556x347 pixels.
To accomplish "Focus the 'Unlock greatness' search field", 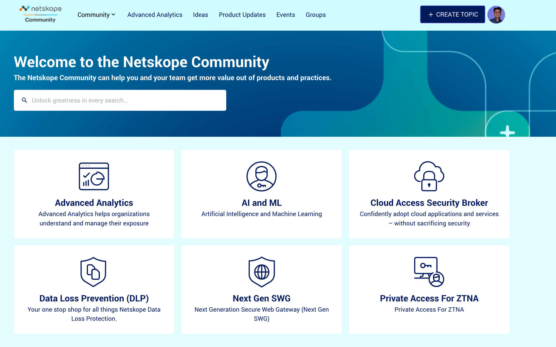I will [x=120, y=100].
